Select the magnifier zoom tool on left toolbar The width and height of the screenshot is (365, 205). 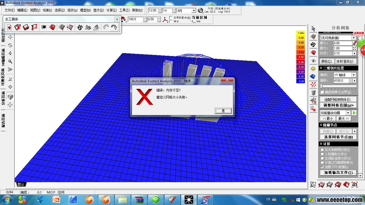(x=10, y=61)
